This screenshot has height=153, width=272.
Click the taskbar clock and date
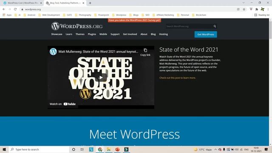pyautogui.click(x=256, y=149)
